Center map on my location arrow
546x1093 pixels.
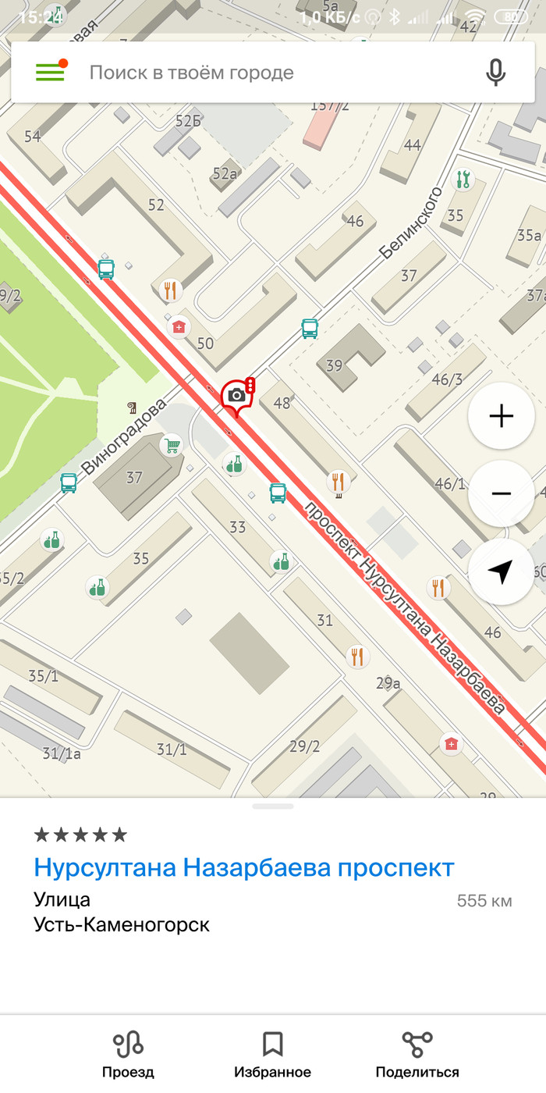[501, 571]
